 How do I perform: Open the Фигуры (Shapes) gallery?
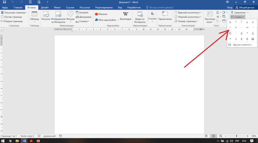pyautogui.click(x=71, y=17)
